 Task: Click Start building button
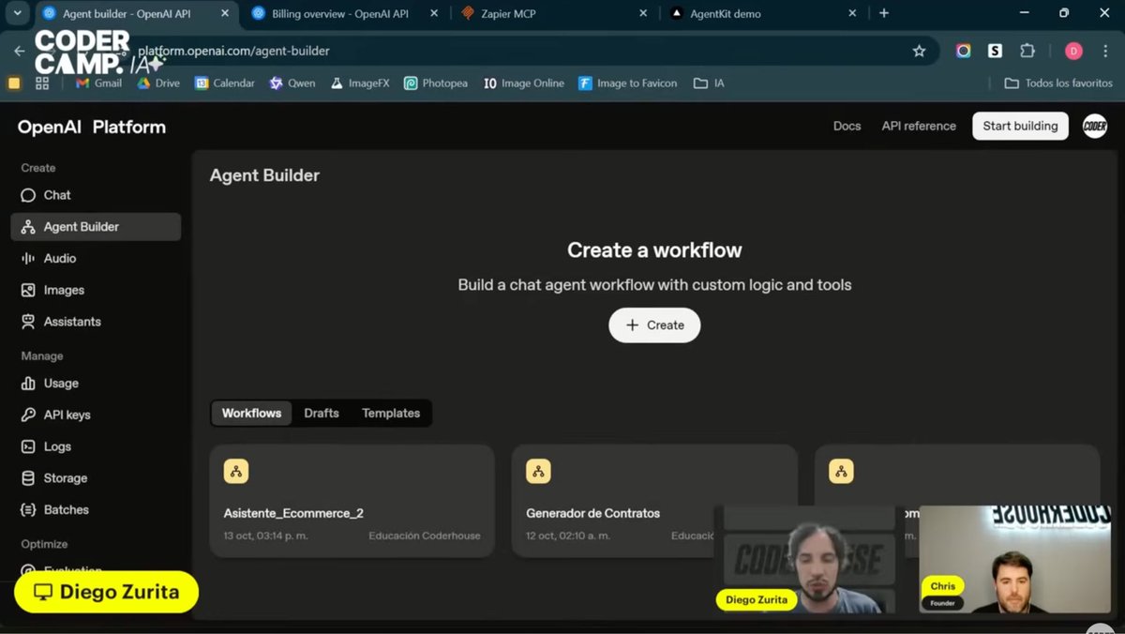coord(1020,126)
